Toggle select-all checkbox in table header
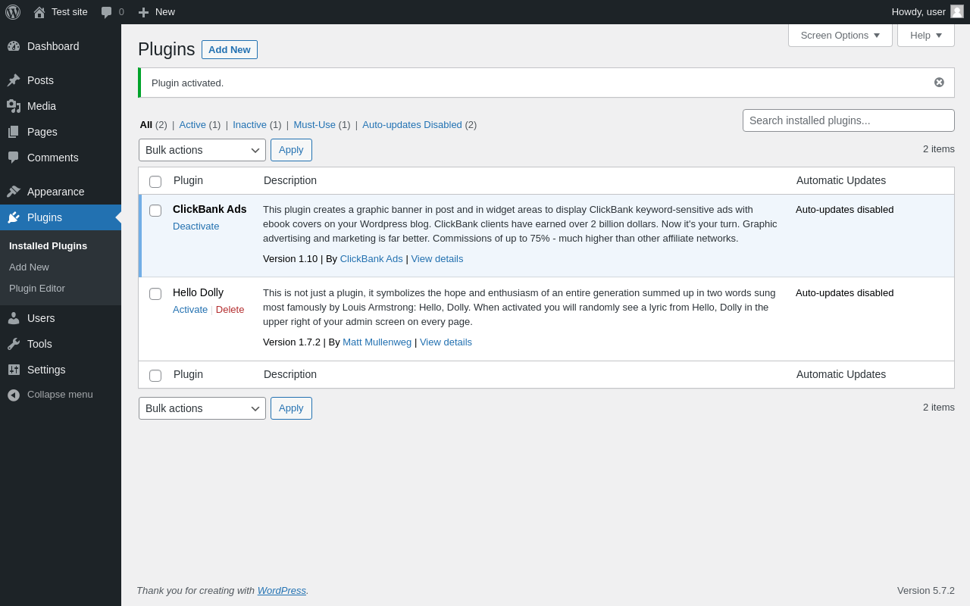Image resolution: width=970 pixels, height=606 pixels. [155, 182]
